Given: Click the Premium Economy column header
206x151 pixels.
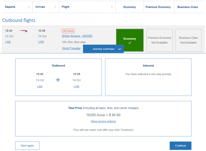Looking at the screenshot, I should click(x=158, y=7).
